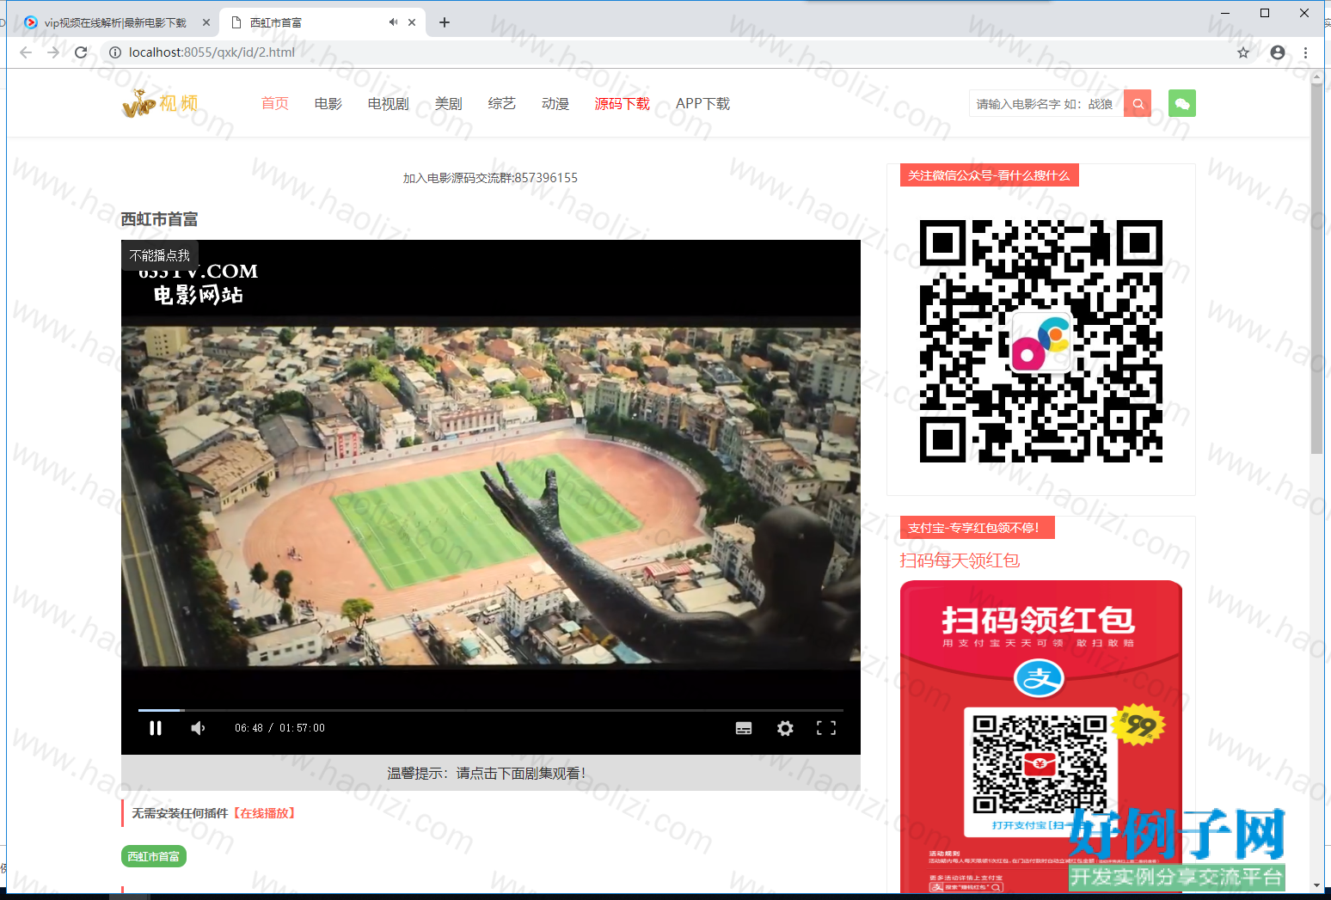The width and height of the screenshot is (1331, 900).
Task: Switch to the vip视频在线解析 tab
Action: pyautogui.click(x=115, y=22)
